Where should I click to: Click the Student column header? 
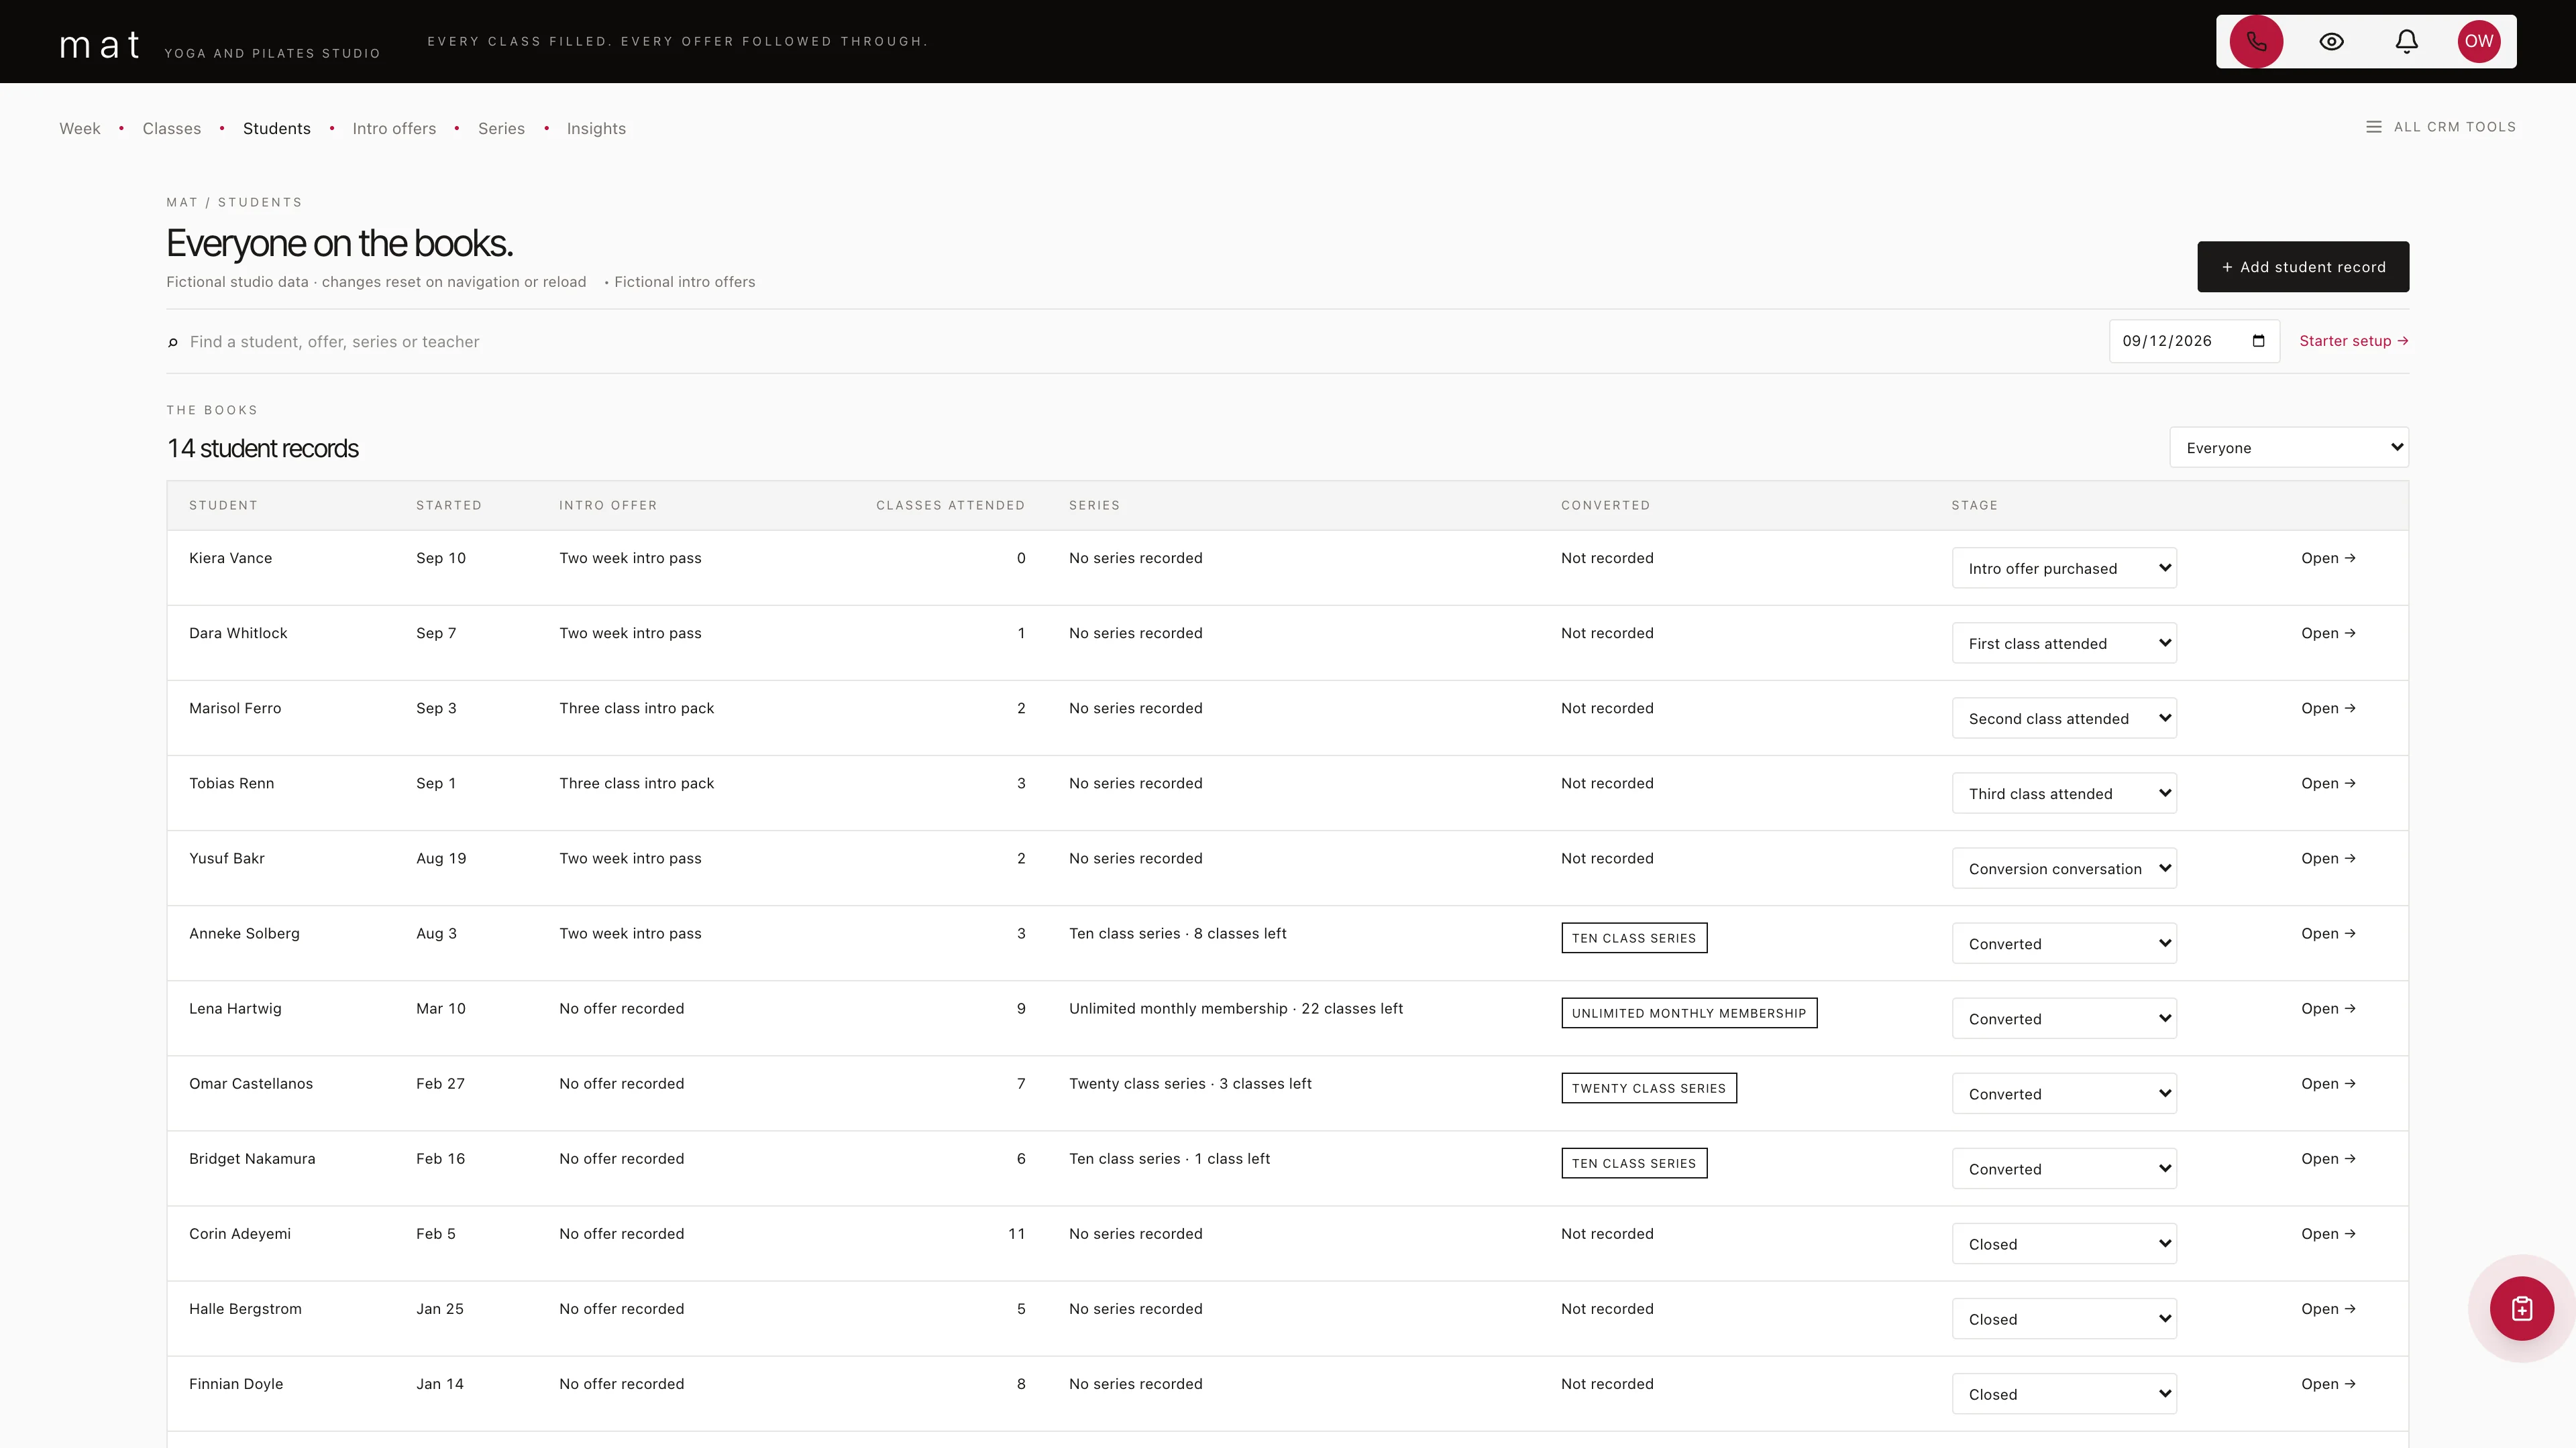[223, 505]
